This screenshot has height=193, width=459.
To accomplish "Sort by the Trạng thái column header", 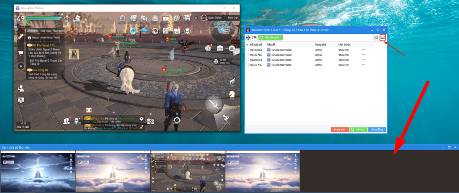I will pyautogui.click(x=320, y=45).
